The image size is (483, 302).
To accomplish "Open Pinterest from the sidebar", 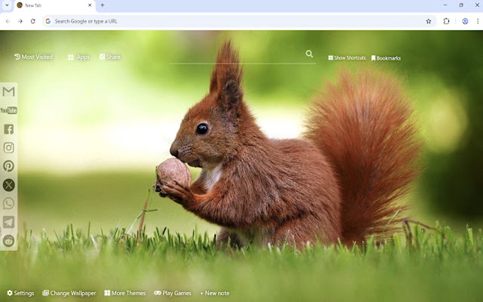I will tap(8, 167).
